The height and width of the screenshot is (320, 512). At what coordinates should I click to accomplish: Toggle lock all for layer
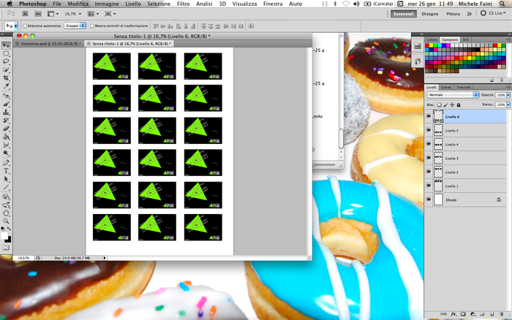pyautogui.click(x=459, y=104)
